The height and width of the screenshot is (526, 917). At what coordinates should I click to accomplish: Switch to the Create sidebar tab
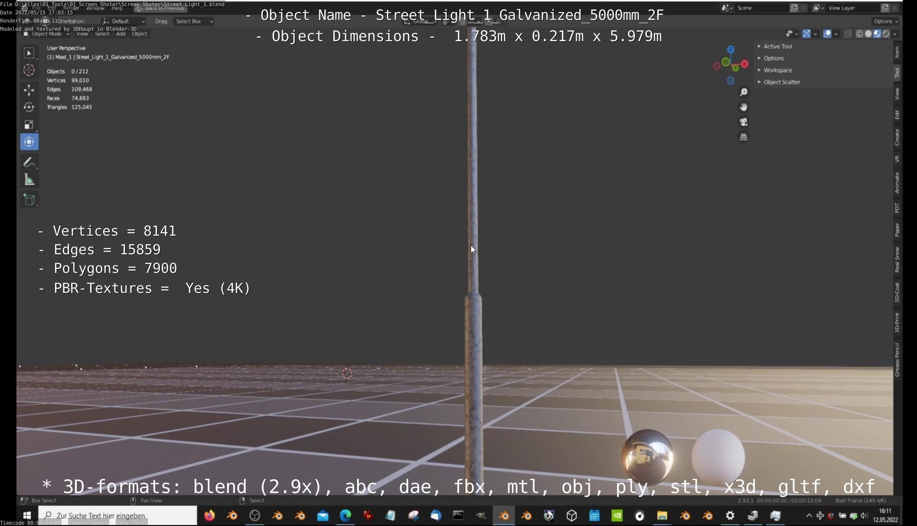coord(897,137)
